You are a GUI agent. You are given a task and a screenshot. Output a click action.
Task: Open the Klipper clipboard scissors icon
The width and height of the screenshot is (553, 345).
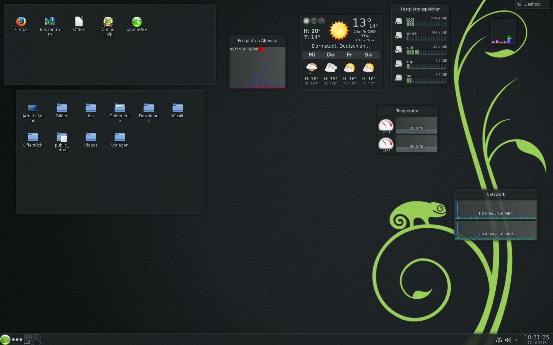pyautogui.click(x=499, y=340)
